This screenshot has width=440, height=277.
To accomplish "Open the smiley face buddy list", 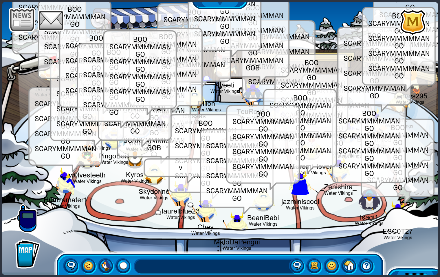I will (332, 265).
